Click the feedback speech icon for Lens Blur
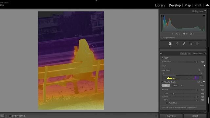Screen dimensions: 210x118 (x=163, y=108)
